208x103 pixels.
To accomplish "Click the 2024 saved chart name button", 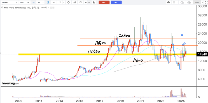I will pyautogui.click(x=197, y=2).
